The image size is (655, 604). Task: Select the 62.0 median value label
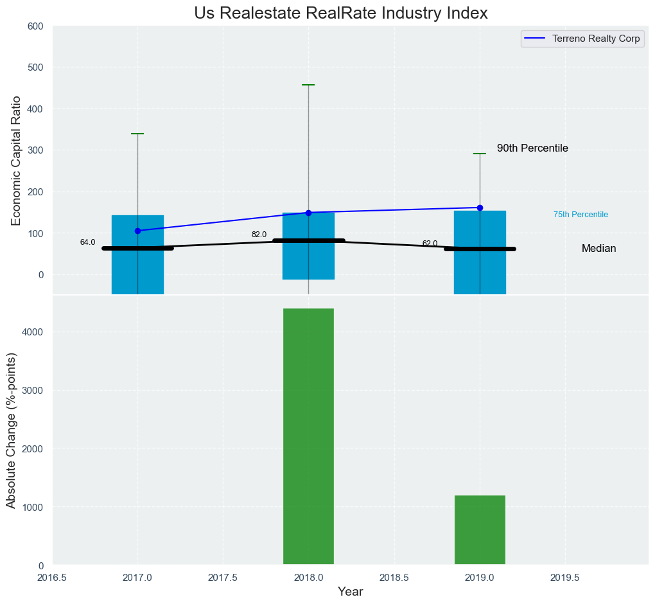click(430, 244)
